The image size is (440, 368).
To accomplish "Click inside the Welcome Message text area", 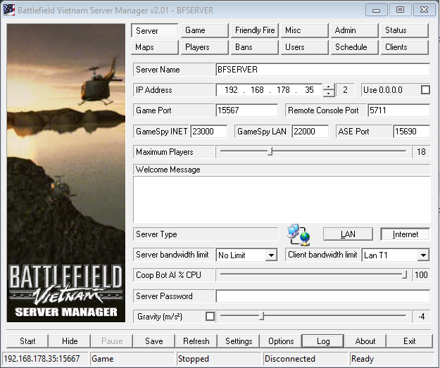I will (282, 199).
